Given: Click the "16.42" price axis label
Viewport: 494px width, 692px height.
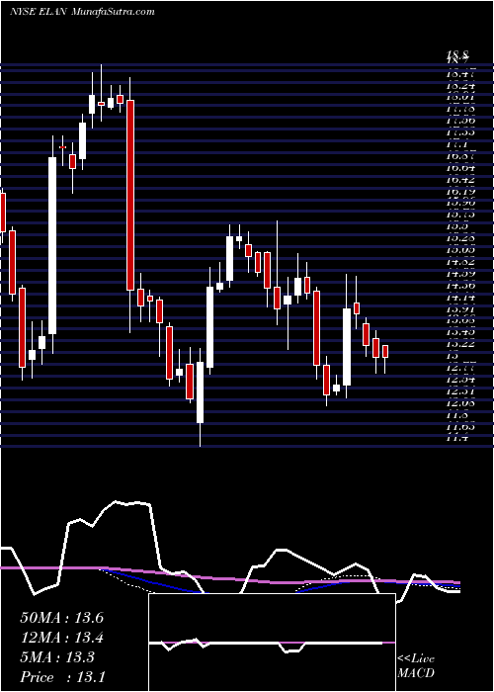Looking at the screenshot, I should [x=460, y=180].
